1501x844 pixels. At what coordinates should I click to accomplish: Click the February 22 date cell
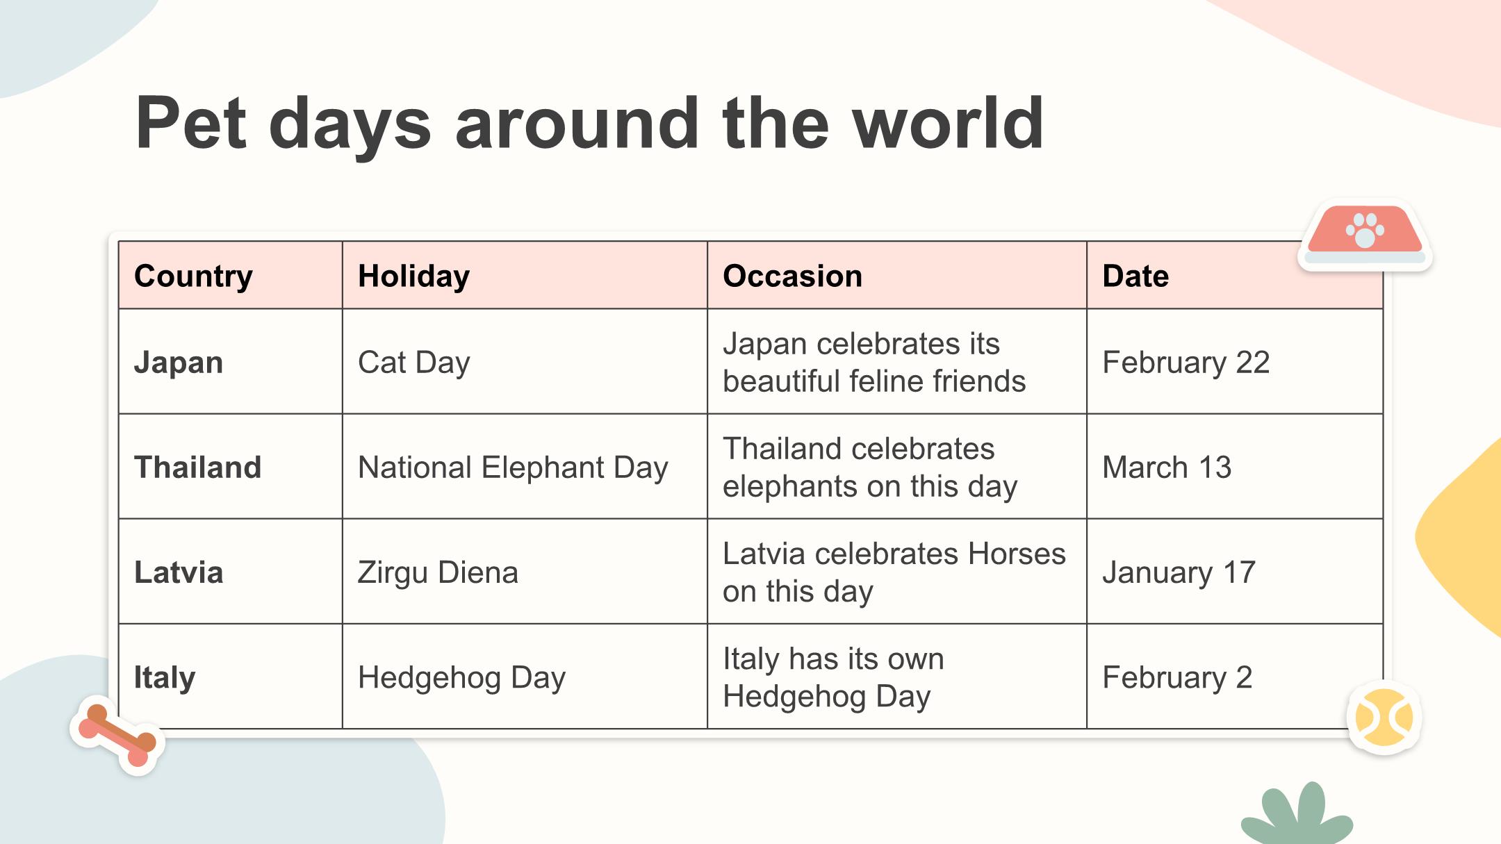[1235, 361]
